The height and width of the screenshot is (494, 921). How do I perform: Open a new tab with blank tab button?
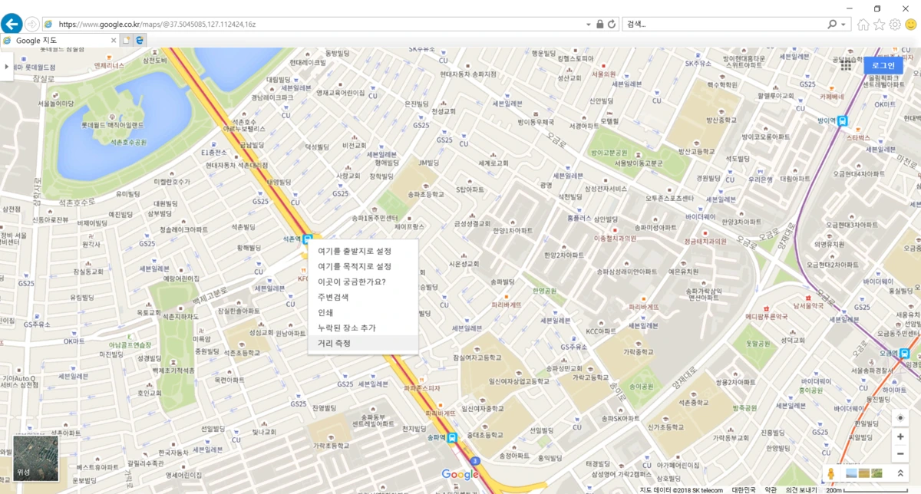[126, 40]
